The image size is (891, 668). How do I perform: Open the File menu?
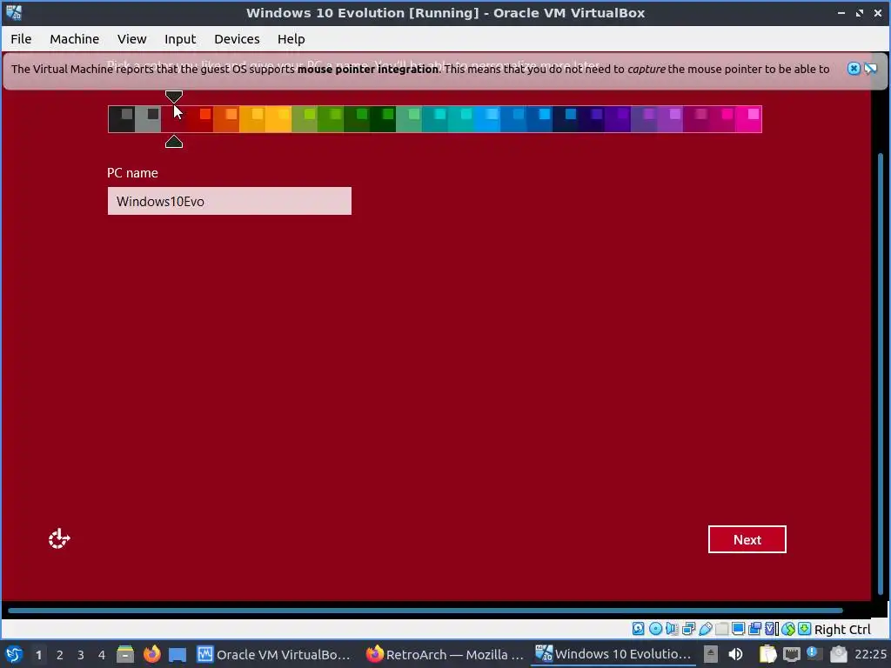coord(21,38)
